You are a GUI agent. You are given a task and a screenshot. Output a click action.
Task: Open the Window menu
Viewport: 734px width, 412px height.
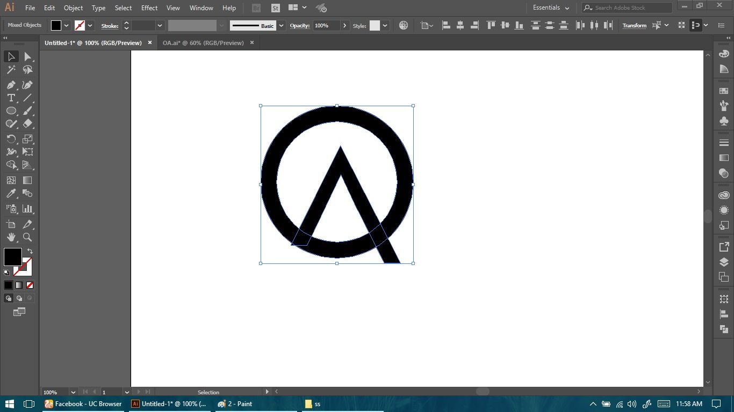(202, 8)
